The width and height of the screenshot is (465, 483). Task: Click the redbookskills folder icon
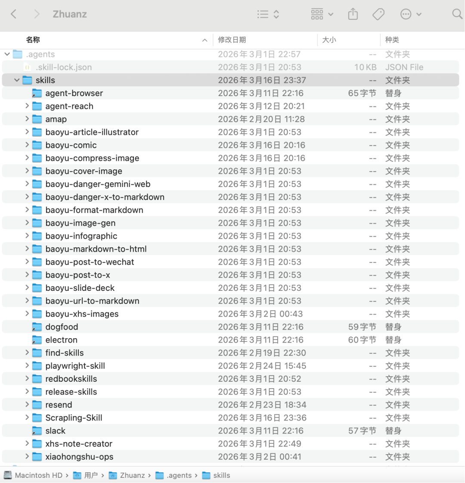tap(37, 379)
